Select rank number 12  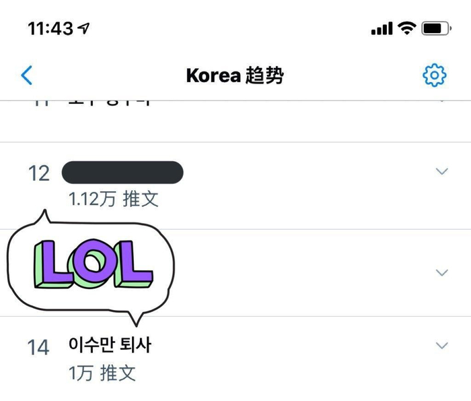point(39,174)
